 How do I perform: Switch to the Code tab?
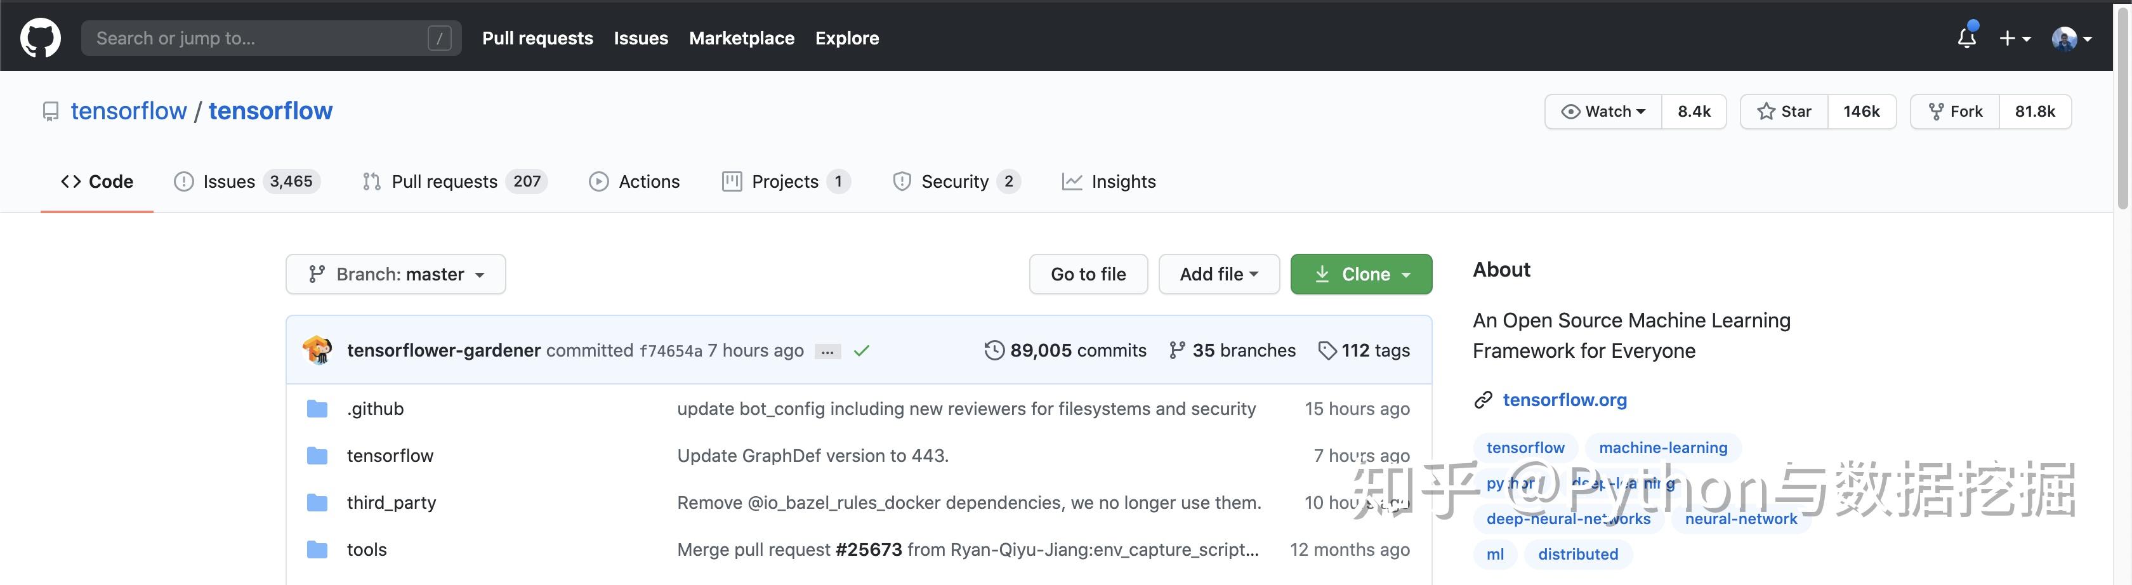tap(97, 181)
